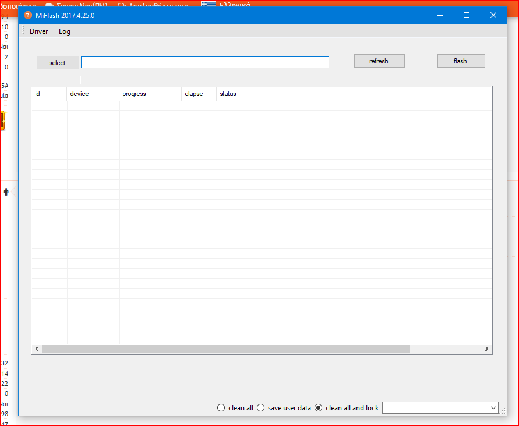The width and height of the screenshot is (519, 426).
Task: Click the left scroll arrow of the device list
Action: 37,349
